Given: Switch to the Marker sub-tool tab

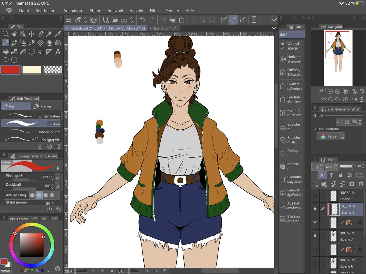Looking at the screenshot, I should point(47,106).
